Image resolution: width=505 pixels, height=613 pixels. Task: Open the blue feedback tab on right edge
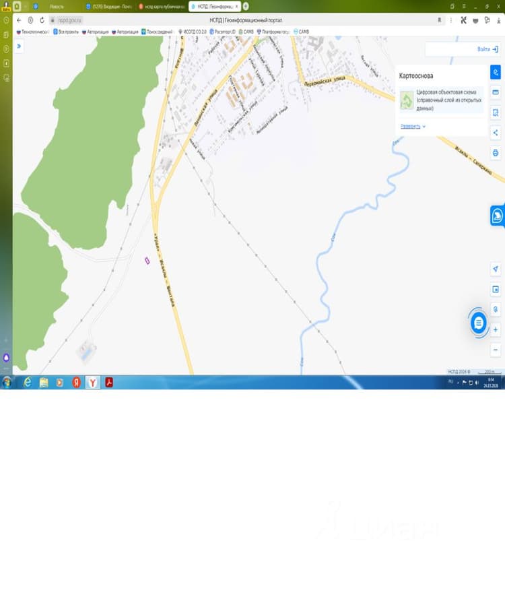point(497,216)
